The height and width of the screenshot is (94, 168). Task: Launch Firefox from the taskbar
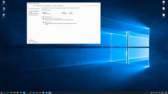pyautogui.click(x=14, y=93)
